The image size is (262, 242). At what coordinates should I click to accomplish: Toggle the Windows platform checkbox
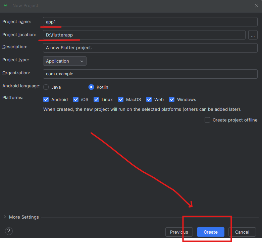click(x=172, y=99)
